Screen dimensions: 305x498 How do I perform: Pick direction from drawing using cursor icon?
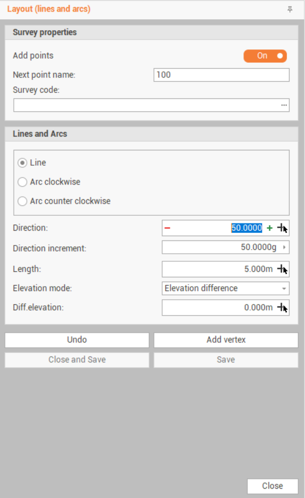282,228
